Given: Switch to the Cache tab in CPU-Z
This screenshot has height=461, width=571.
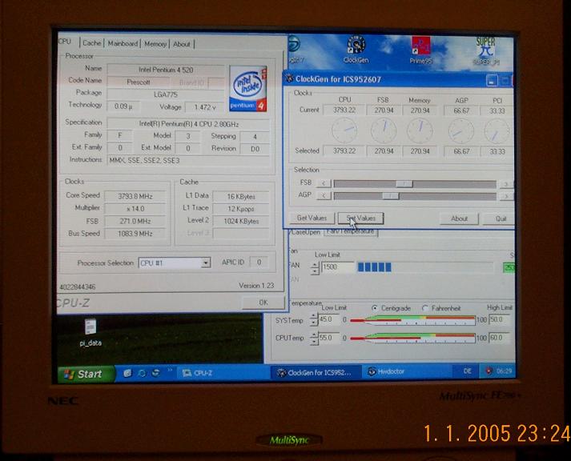Looking at the screenshot, I should click(x=92, y=43).
